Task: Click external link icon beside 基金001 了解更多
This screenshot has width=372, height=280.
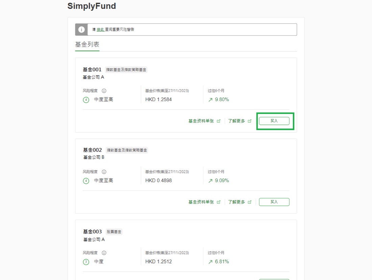Action: tap(250, 121)
